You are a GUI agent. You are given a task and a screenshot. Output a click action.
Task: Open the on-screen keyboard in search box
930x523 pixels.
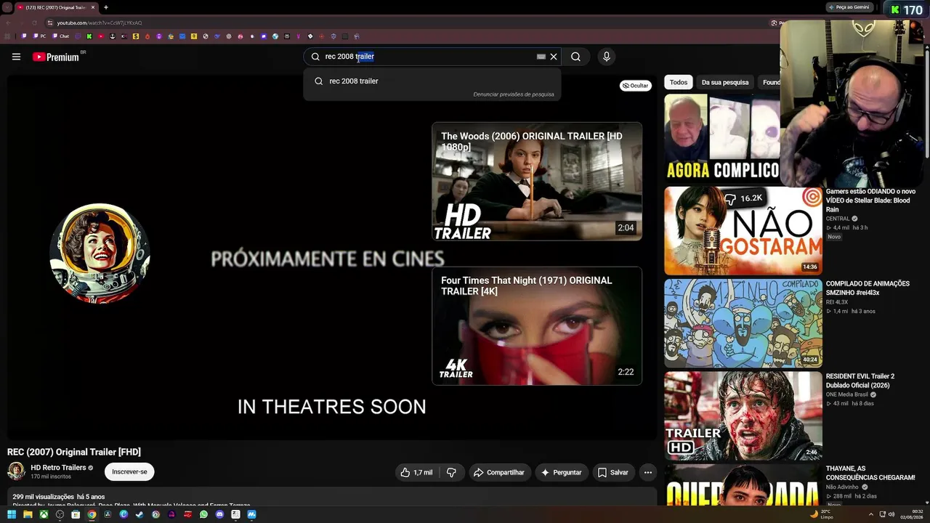click(541, 57)
